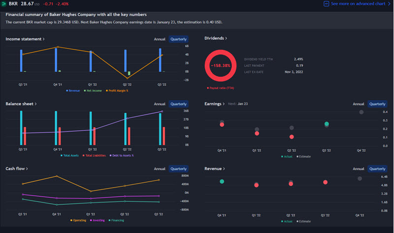
Task: Open the Balance sheet section
Action: click(21, 104)
